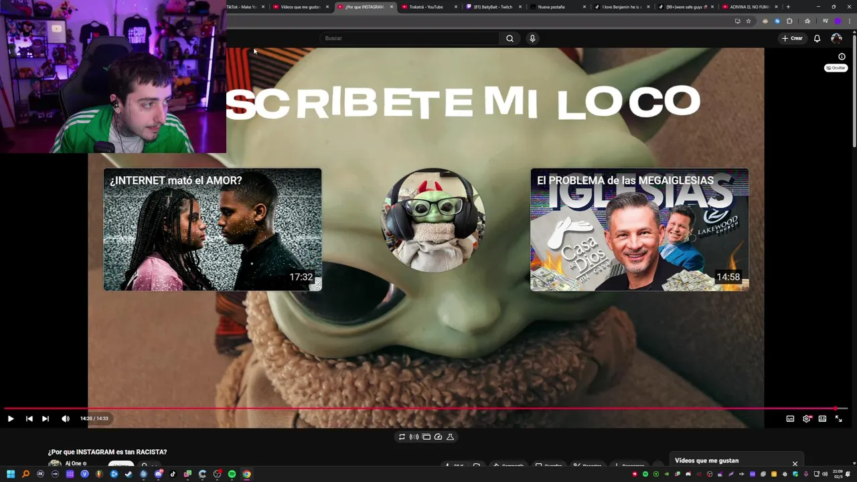Enter fullscreen mode
857x482 pixels.
[x=838, y=418]
